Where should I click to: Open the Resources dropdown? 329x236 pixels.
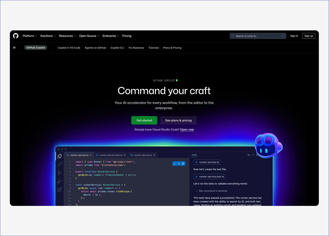pyautogui.click(x=67, y=36)
